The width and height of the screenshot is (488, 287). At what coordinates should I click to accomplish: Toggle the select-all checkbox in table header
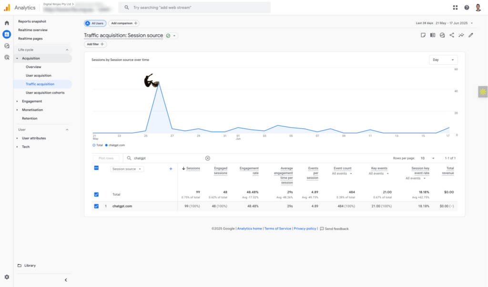tap(97, 168)
